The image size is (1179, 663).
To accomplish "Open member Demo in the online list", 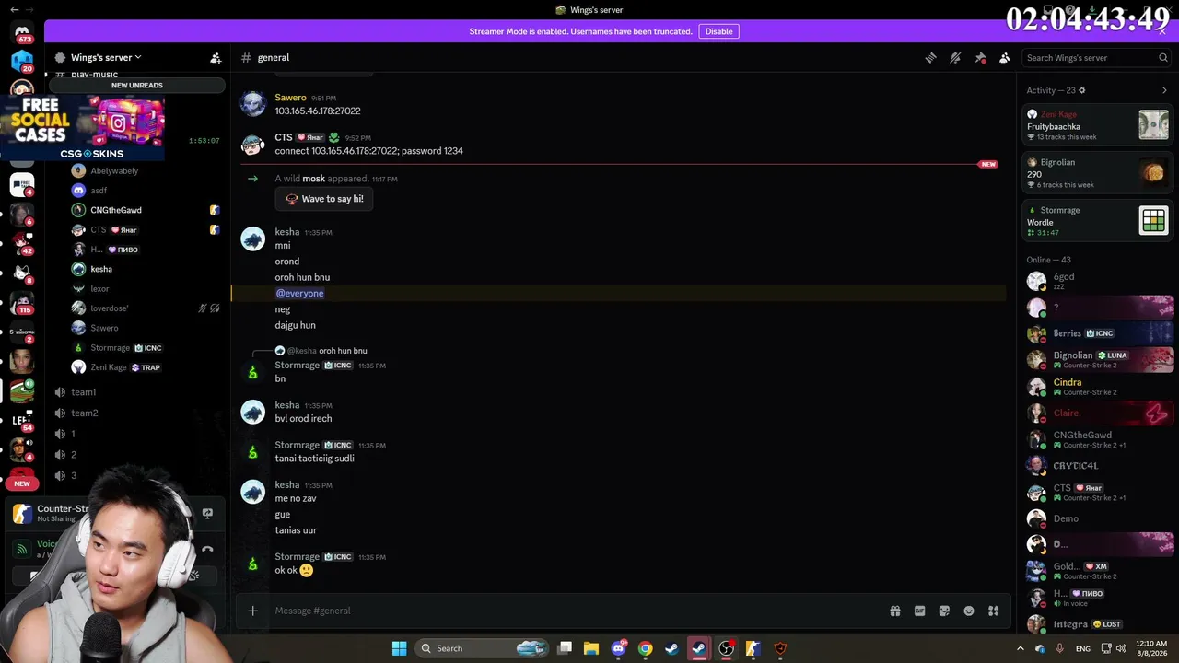I will (1098, 518).
